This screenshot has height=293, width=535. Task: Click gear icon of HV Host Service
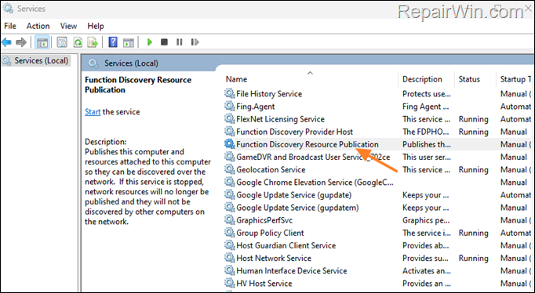coord(230,283)
